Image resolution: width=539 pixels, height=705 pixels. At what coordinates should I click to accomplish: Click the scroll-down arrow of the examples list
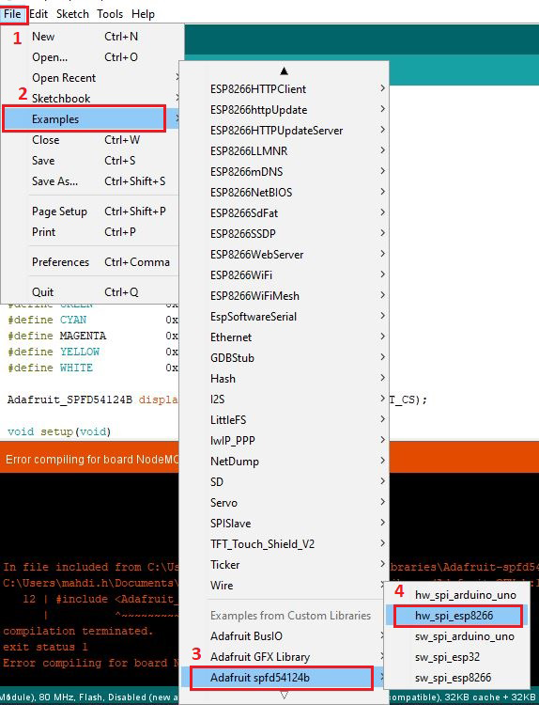284,695
